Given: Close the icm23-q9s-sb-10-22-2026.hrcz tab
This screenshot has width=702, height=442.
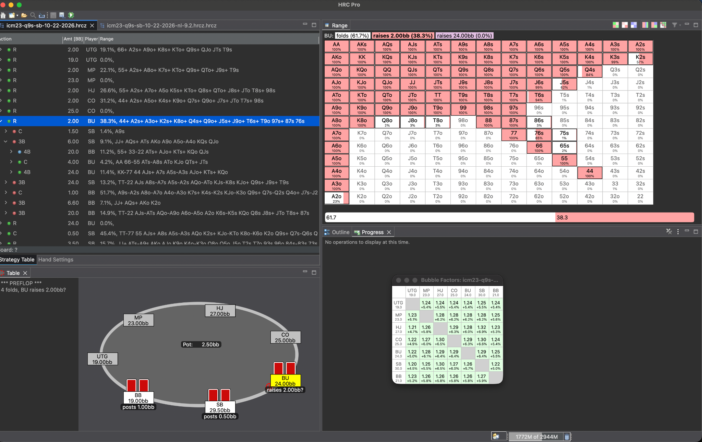Looking at the screenshot, I should pos(92,25).
